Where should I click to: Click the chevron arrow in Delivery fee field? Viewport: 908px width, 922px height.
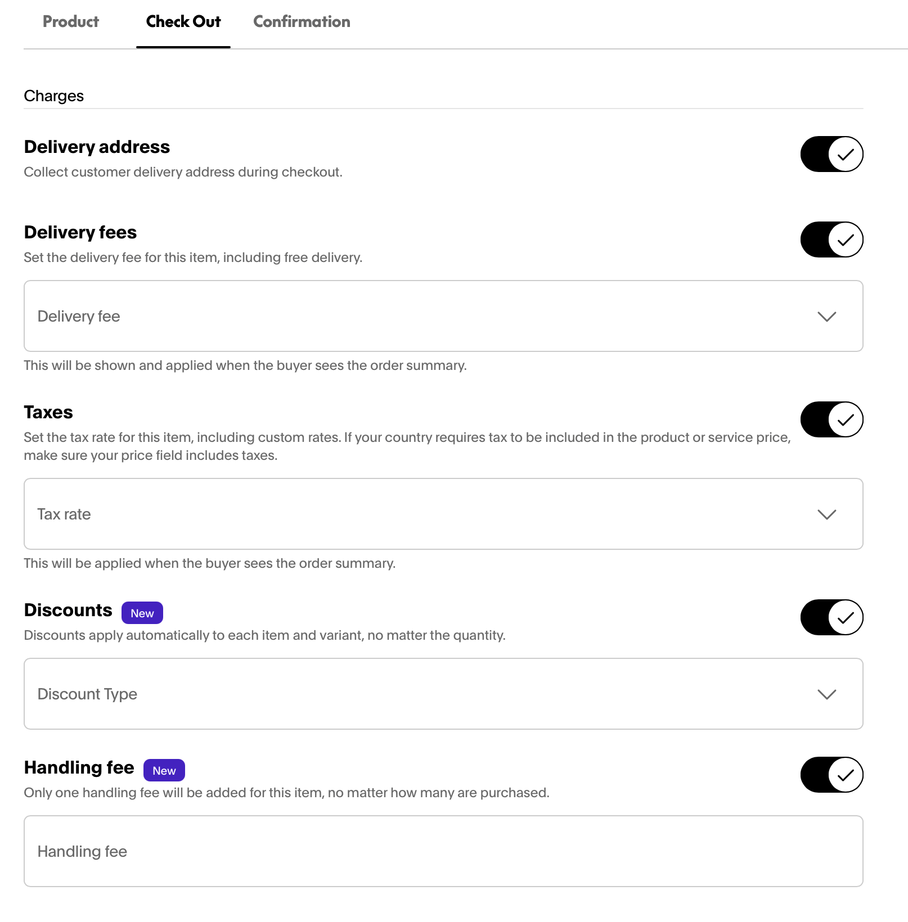pos(826,317)
